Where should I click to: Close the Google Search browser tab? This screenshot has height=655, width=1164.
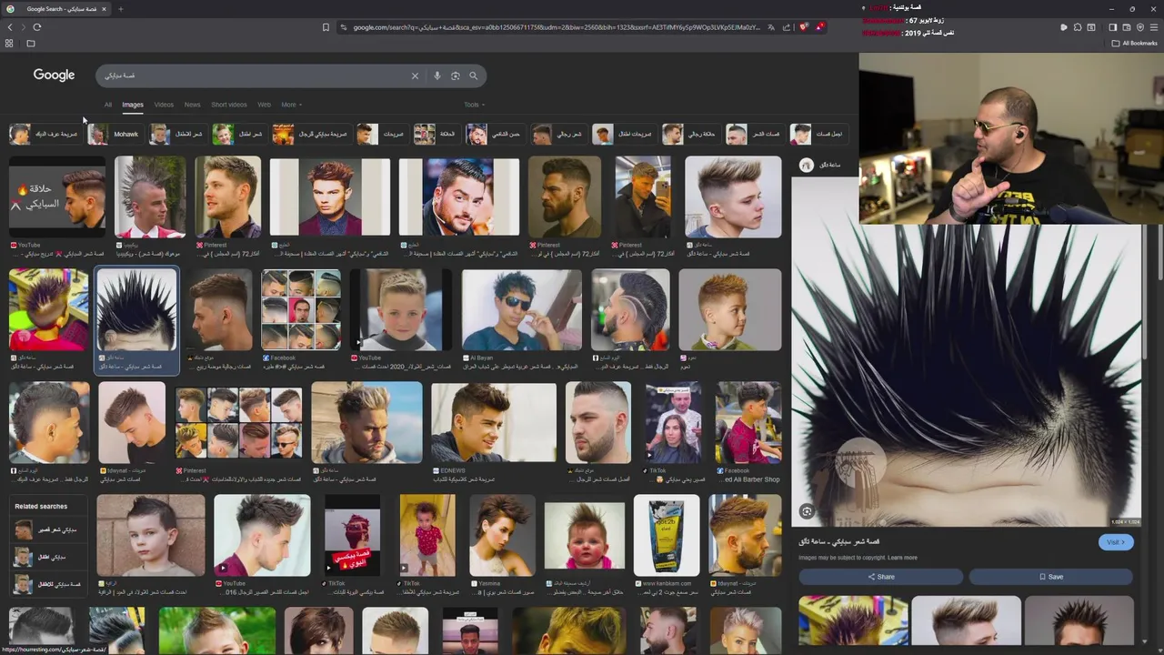[x=104, y=9]
